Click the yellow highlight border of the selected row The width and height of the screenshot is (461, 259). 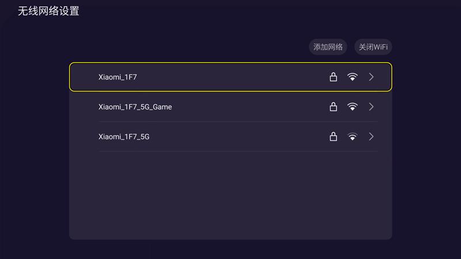tap(231, 63)
